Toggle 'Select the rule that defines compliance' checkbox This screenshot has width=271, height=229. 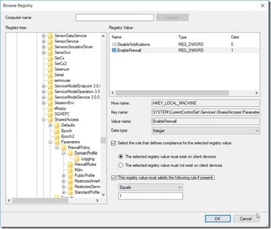click(113, 143)
